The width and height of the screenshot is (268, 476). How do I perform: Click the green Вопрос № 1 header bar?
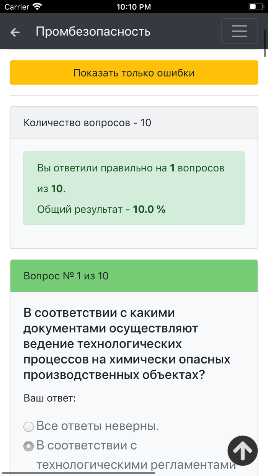(134, 275)
